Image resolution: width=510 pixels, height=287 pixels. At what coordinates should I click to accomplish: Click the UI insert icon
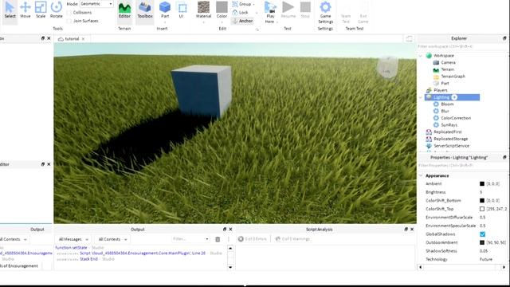182,10
